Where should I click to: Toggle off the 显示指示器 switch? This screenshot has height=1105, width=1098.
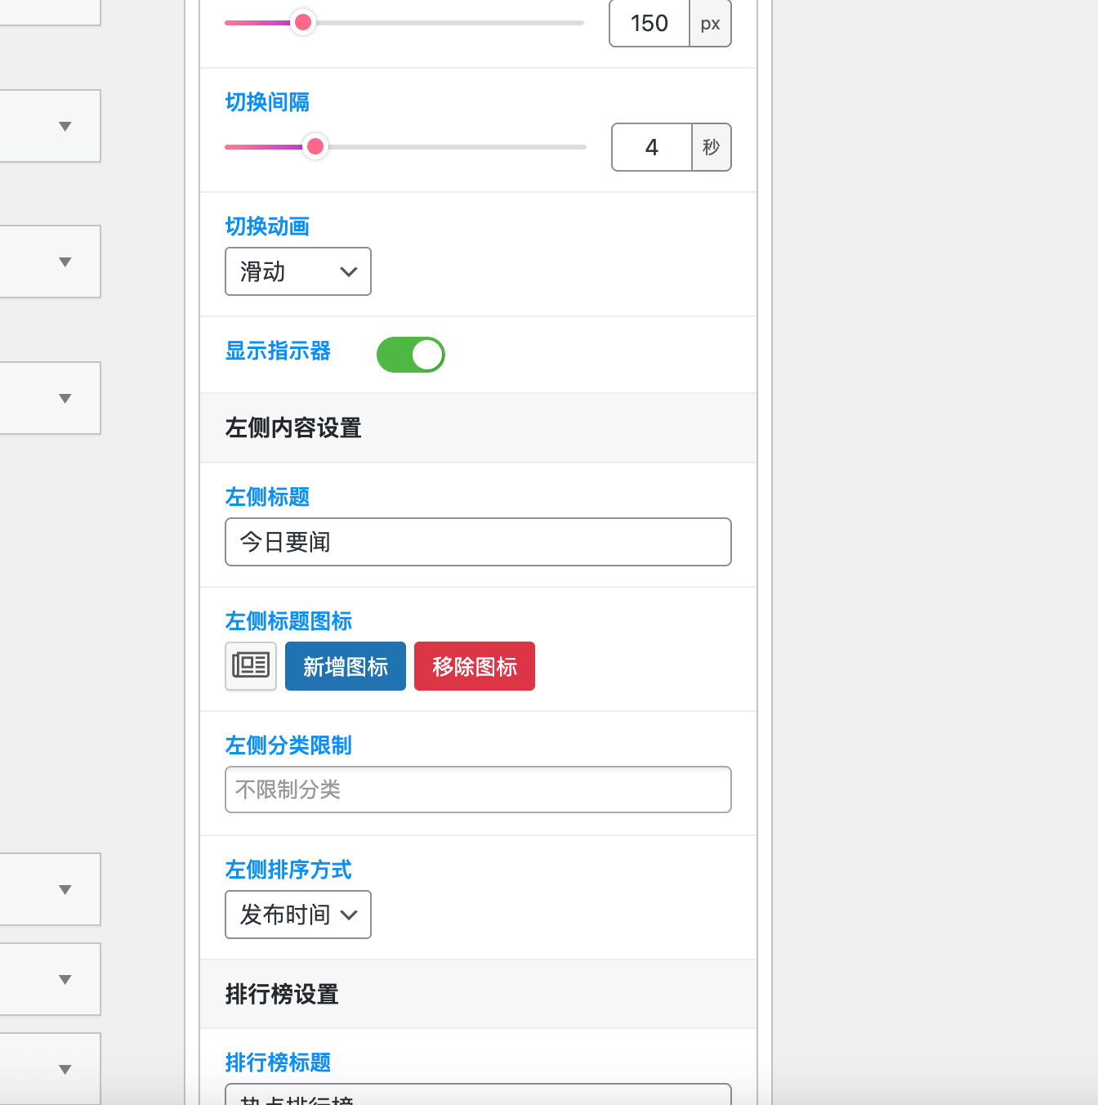(410, 354)
